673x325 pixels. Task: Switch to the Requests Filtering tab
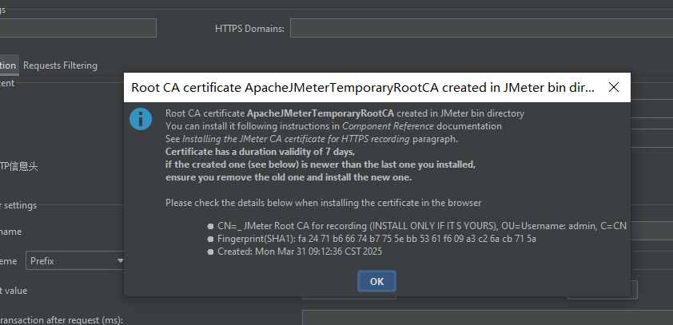(60, 65)
